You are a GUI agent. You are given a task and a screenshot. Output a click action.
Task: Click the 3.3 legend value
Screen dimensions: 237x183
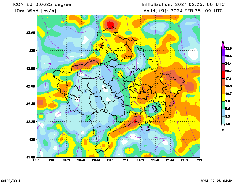[x=228, y=116]
